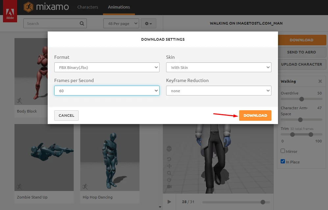Select the Body Block animation thumbnail
The height and width of the screenshot is (210, 328).
tap(31, 72)
